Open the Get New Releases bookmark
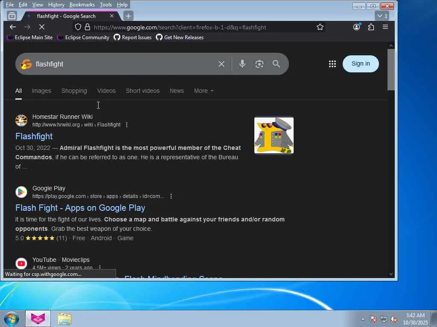 coord(180,37)
